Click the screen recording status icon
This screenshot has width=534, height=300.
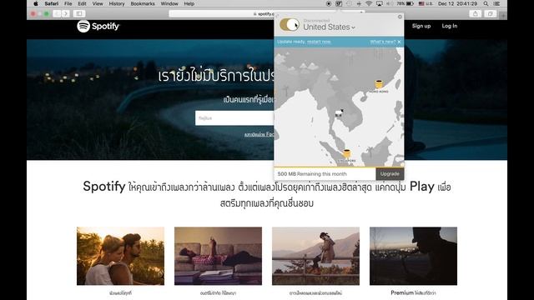329,3
